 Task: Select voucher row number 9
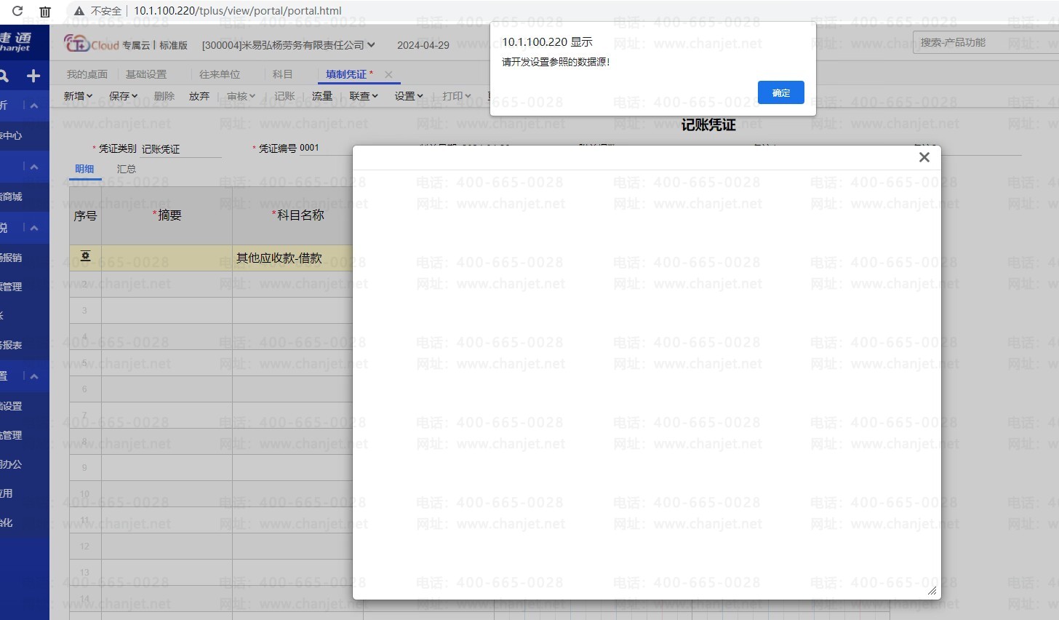(x=85, y=468)
